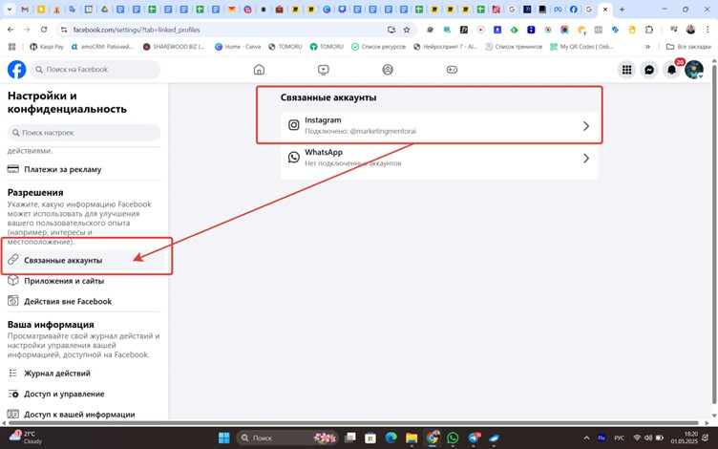718x449 pixels.
Task: Switch to the Gmail browser tab
Action: 25,10
